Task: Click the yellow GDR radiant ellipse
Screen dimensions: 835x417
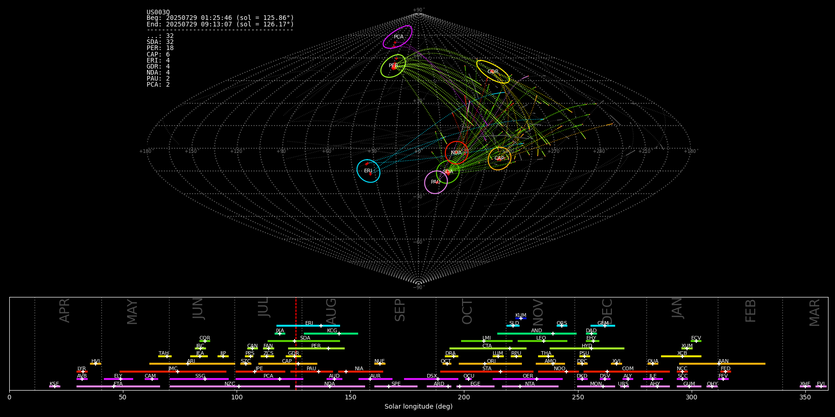Action: click(x=493, y=71)
